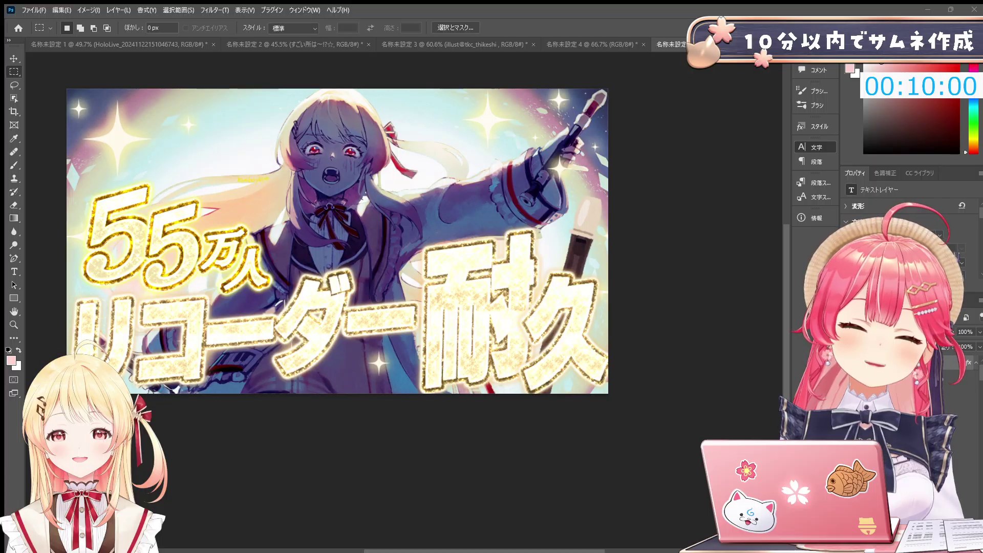Open the レイヤー(L) menu
983x553 pixels.
click(x=118, y=10)
